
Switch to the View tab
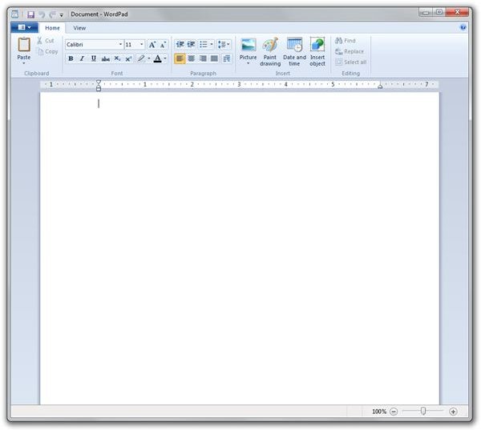(x=79, y=28)
